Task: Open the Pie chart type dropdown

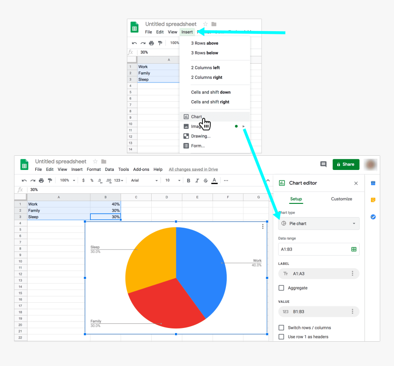Action: point(318,224)
